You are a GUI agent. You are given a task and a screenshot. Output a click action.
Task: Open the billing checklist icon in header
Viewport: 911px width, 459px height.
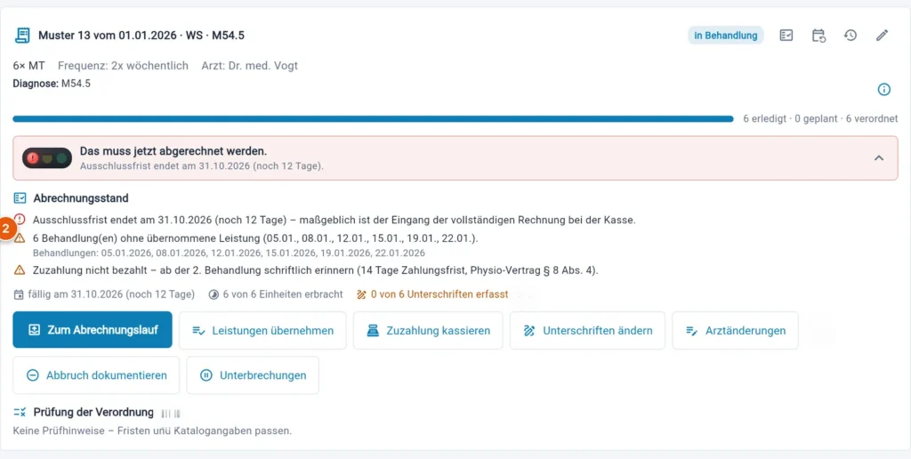pyautogui.click(x=786, y=36)
